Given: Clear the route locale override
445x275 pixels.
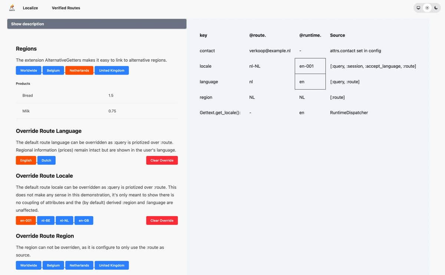Looking at the screenshot, I should 162,221.
